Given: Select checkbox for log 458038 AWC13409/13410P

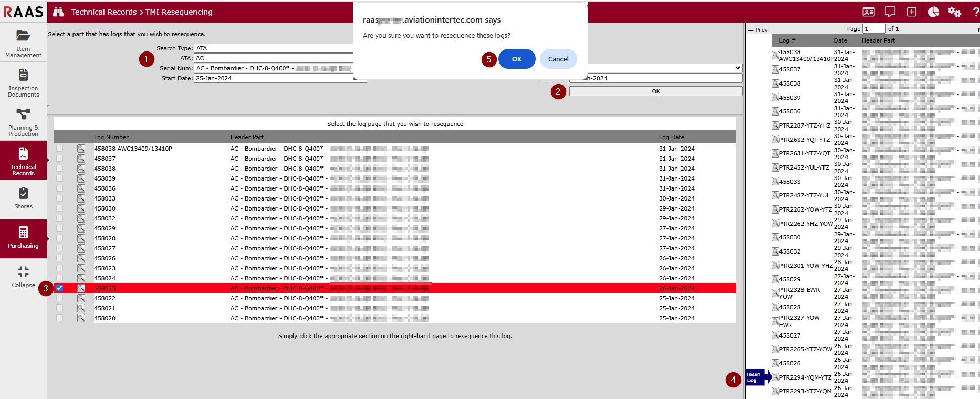Looking at the screenshot, I should coord(59,149).
